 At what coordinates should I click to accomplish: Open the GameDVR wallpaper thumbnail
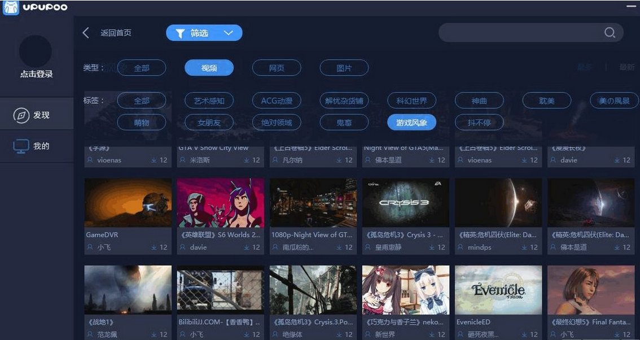coord(128,203)
